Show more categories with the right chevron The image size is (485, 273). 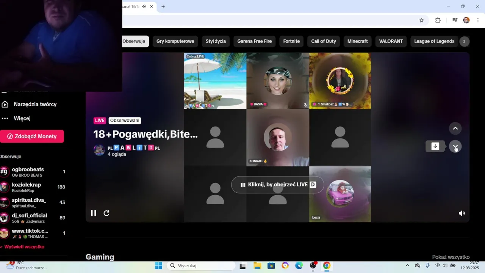[x=464, y=41]
